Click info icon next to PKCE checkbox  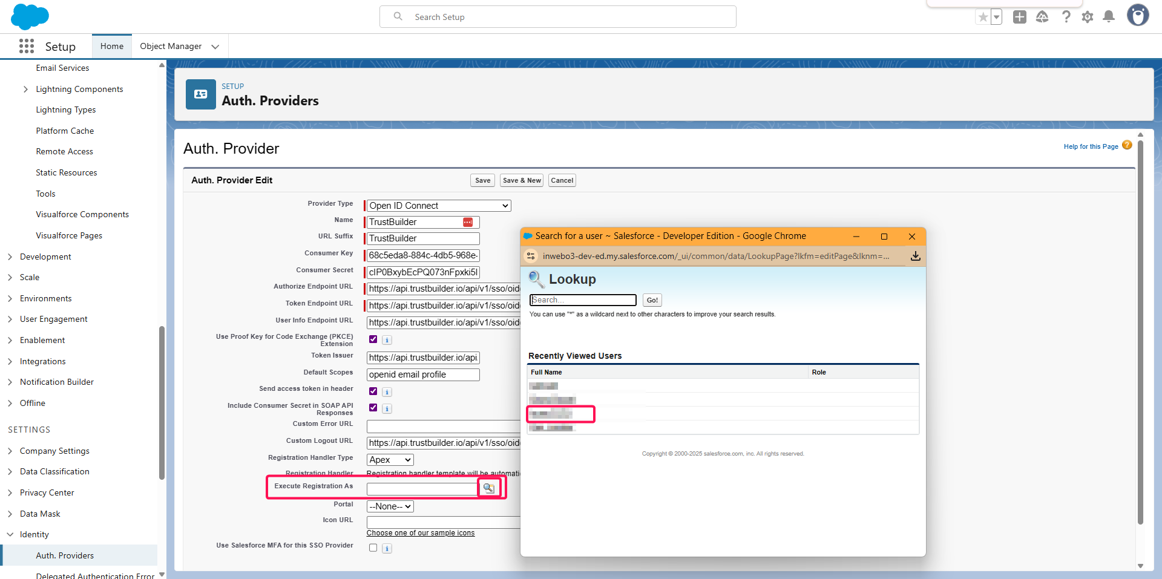click(x=387, y=340)
